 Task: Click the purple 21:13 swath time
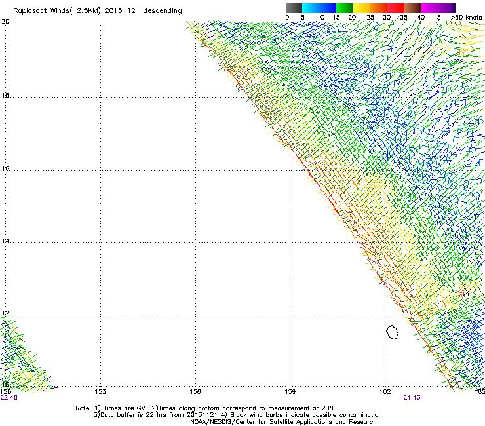[x=412, y=398]
